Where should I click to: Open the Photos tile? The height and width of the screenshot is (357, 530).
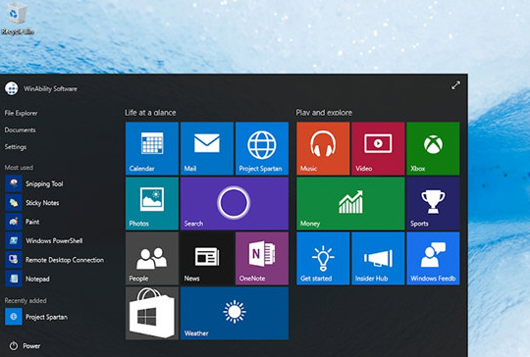coord(152,204)
